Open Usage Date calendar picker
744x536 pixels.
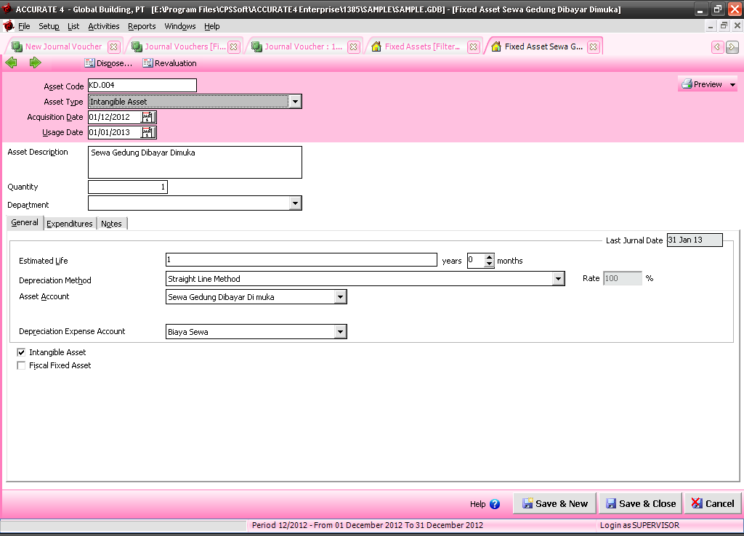coord(147,132)
